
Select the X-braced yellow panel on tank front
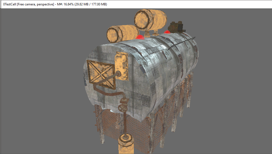[101, 74]
